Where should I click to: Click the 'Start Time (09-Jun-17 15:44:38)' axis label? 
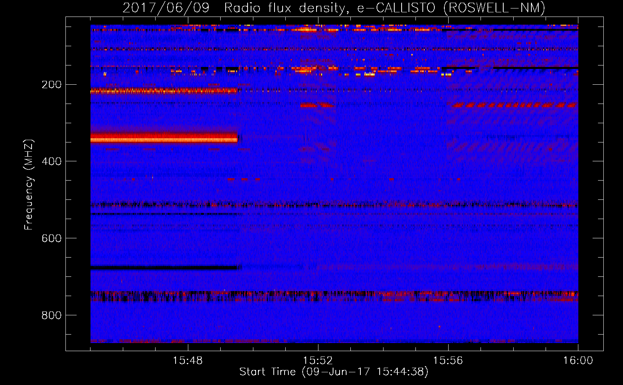(334, 372)
